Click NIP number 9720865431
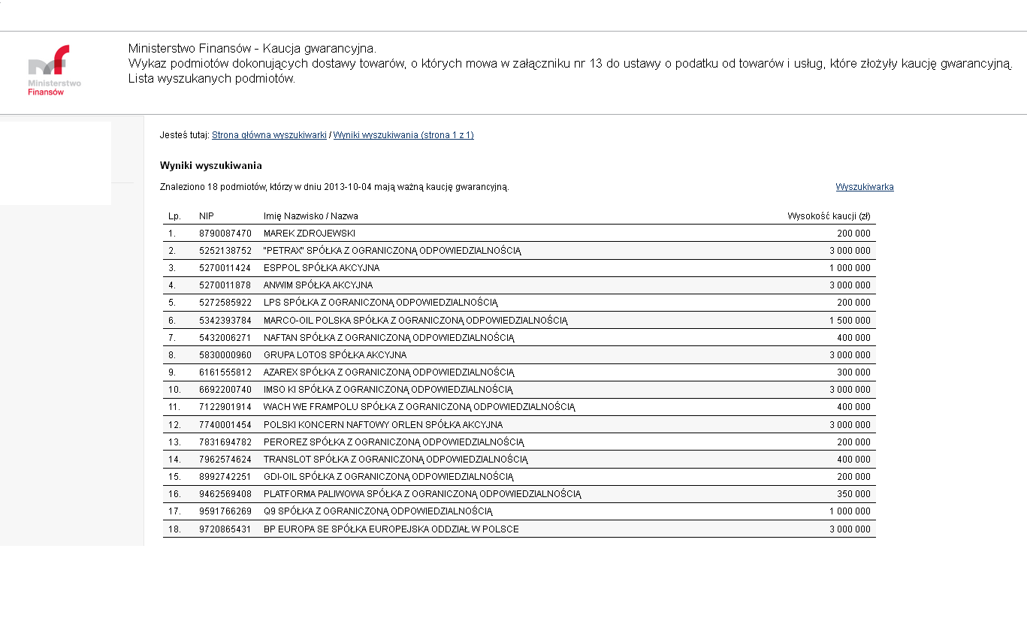 (225, 529)
